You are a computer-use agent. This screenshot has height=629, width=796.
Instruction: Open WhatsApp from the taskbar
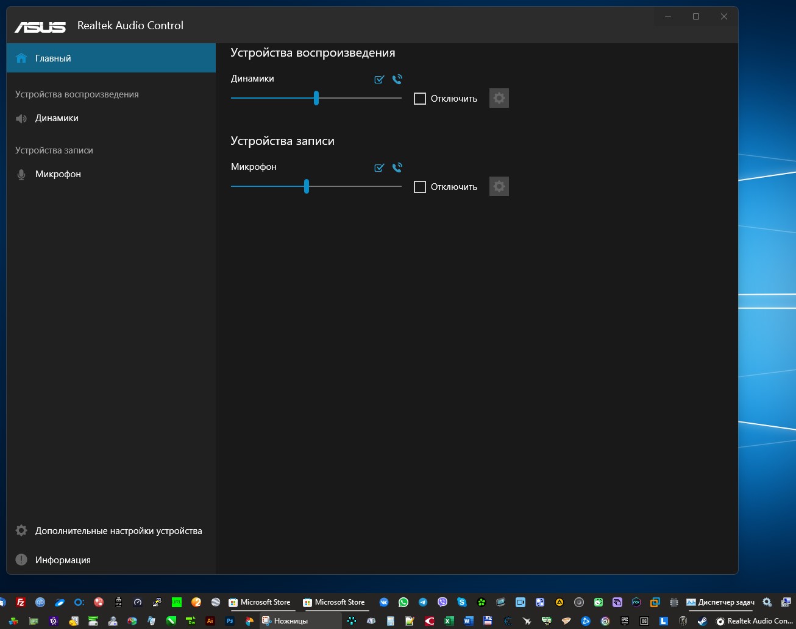pyautogui.click(x=403, y=602)
